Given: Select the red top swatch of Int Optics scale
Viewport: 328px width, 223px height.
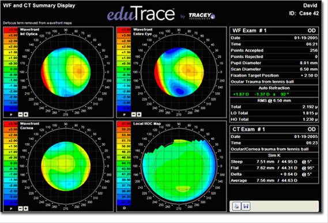Looking at the screenshot, I should tap(11, 30).
